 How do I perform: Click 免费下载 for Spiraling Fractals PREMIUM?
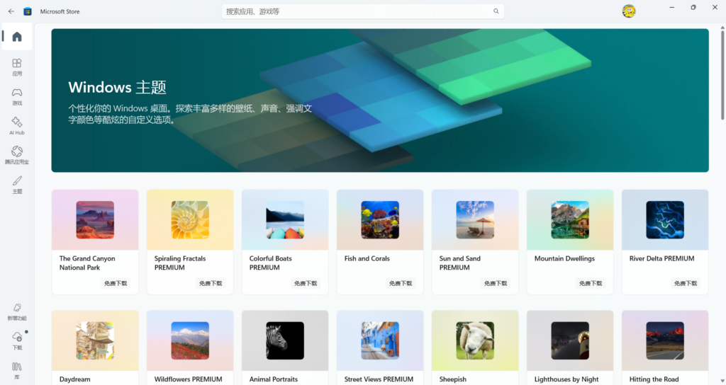pyautogui.click(x=210, y=283)
